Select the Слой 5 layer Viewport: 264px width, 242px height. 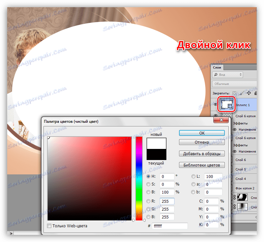coord(240,169)
